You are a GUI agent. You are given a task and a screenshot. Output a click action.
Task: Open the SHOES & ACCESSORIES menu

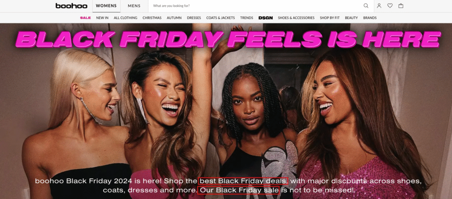296,18
